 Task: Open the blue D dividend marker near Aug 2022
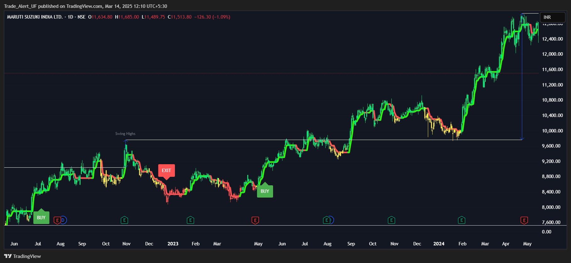pyautogui.click(x=63, y=220)
